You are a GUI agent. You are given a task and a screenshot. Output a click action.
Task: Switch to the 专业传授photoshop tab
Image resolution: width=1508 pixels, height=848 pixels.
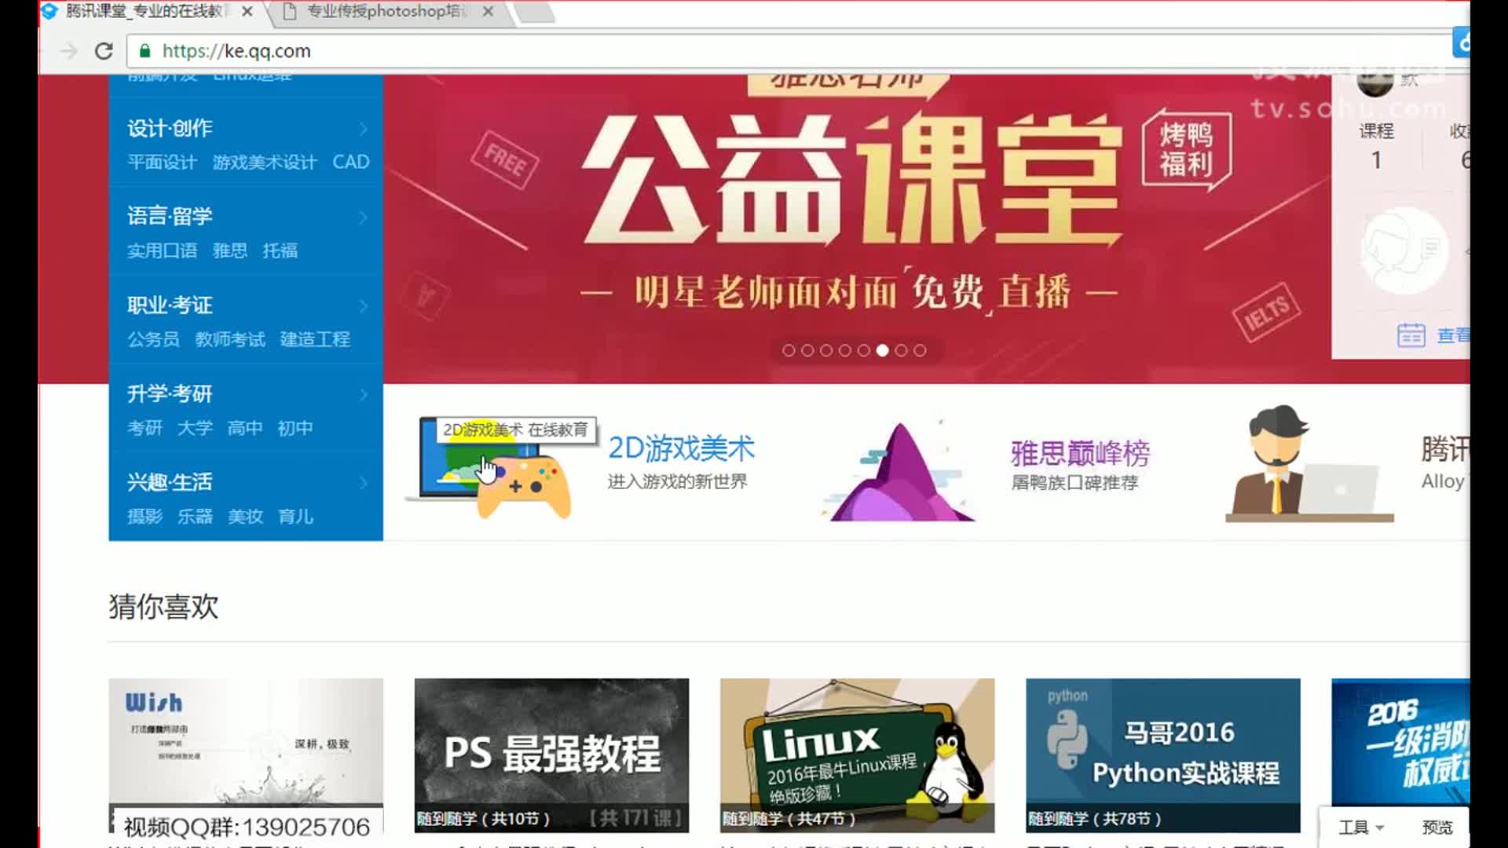pos(385,12)
